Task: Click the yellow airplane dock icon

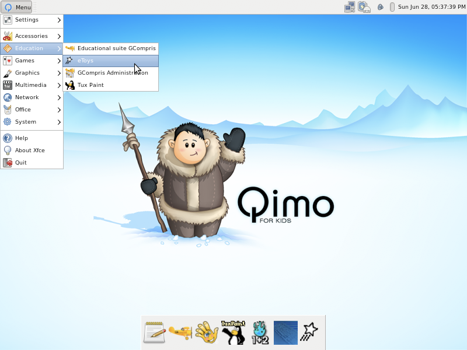Action: 181,332
